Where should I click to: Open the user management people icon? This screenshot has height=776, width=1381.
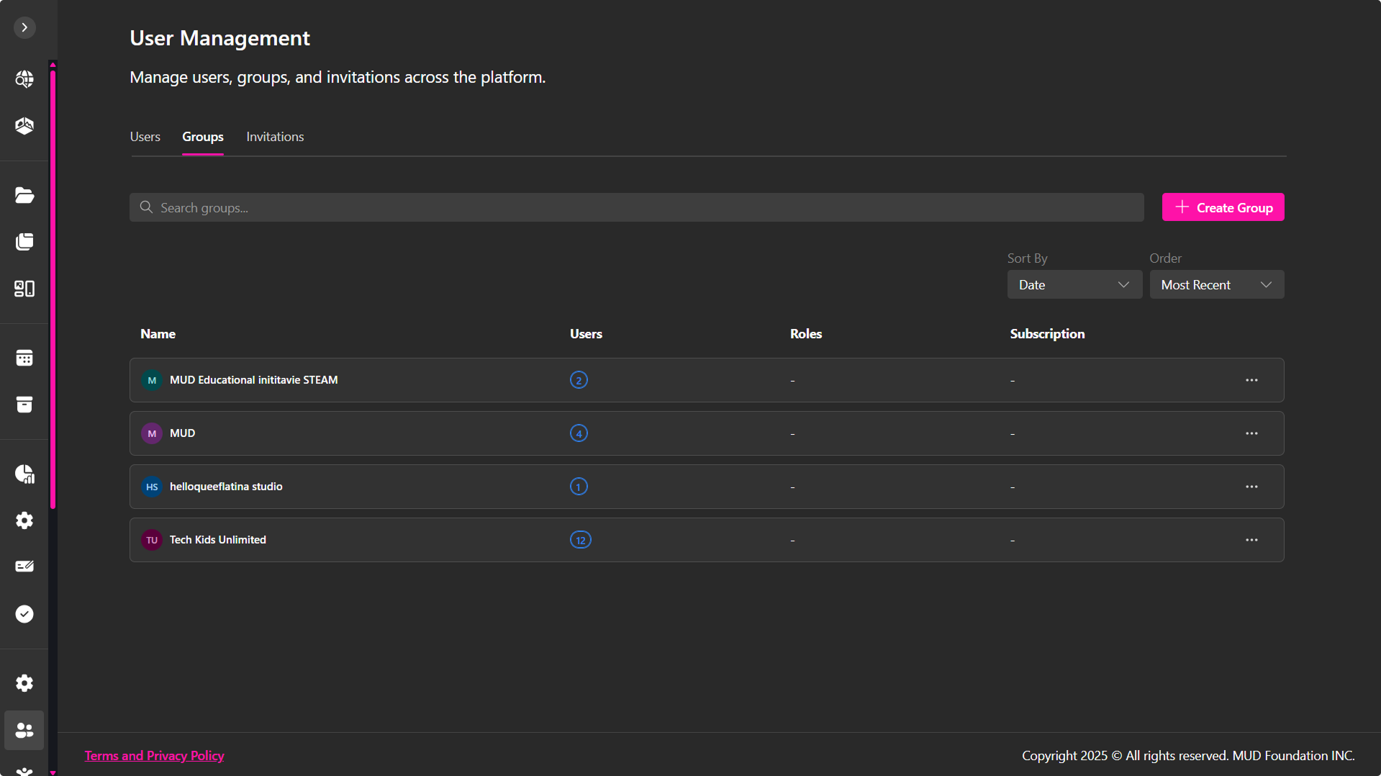pos(24,731)
